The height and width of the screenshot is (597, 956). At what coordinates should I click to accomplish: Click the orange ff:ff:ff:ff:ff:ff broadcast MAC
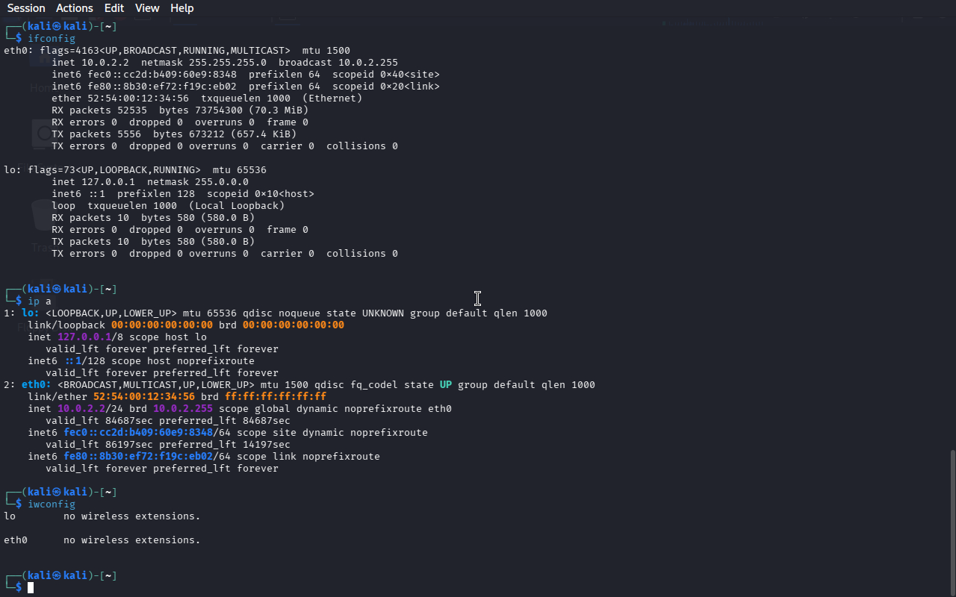tap(276, 397)
